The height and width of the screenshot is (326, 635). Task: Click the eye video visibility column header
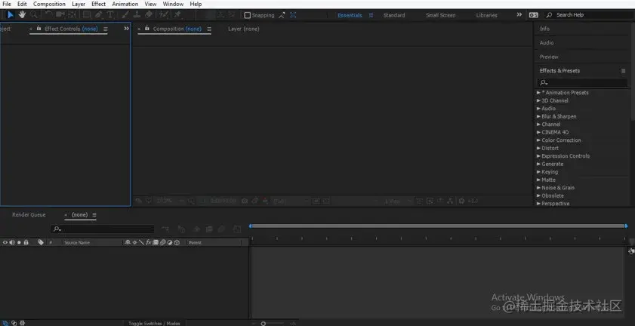pos(5,242)
